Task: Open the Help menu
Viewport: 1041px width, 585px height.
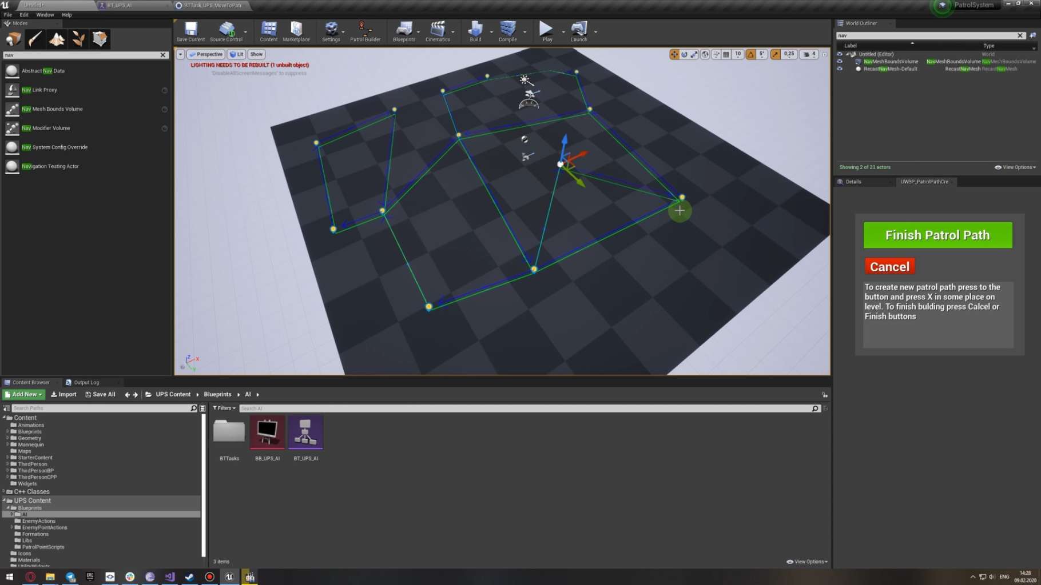Action: coord(67,15)
